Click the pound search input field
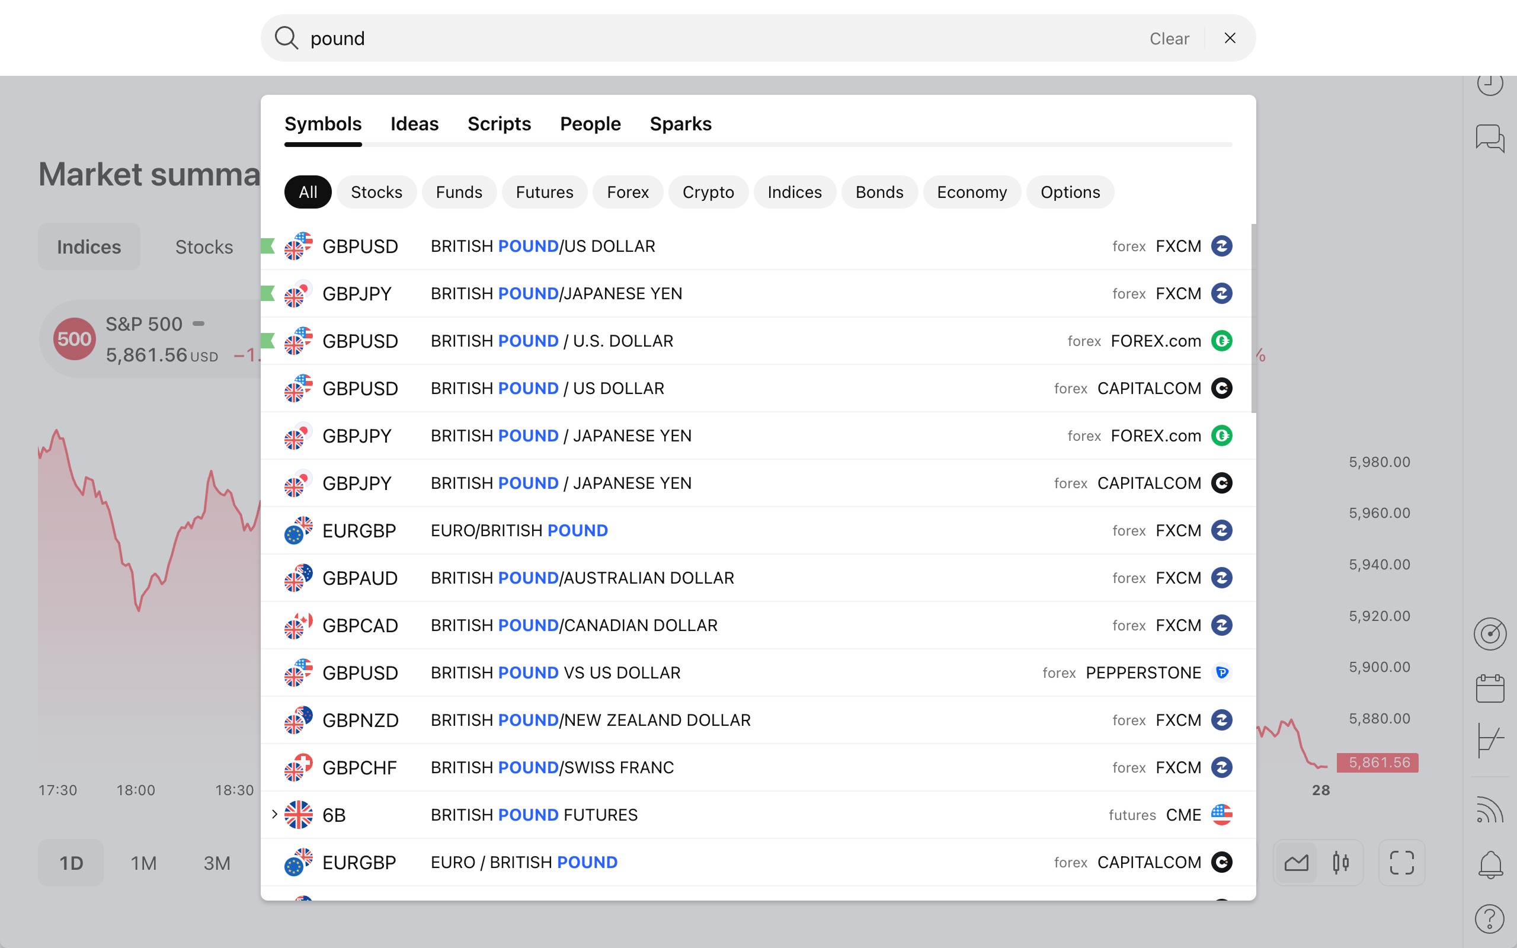This screenshot has height=948, width=1517. pyautogui.click(x=690, y=39)
